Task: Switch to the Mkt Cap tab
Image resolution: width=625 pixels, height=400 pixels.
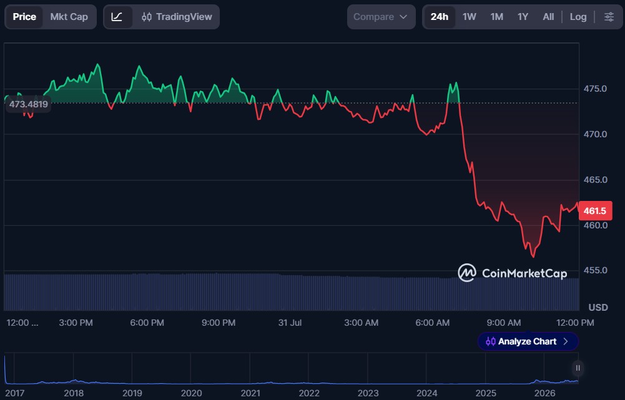Action: coord(69,17)
